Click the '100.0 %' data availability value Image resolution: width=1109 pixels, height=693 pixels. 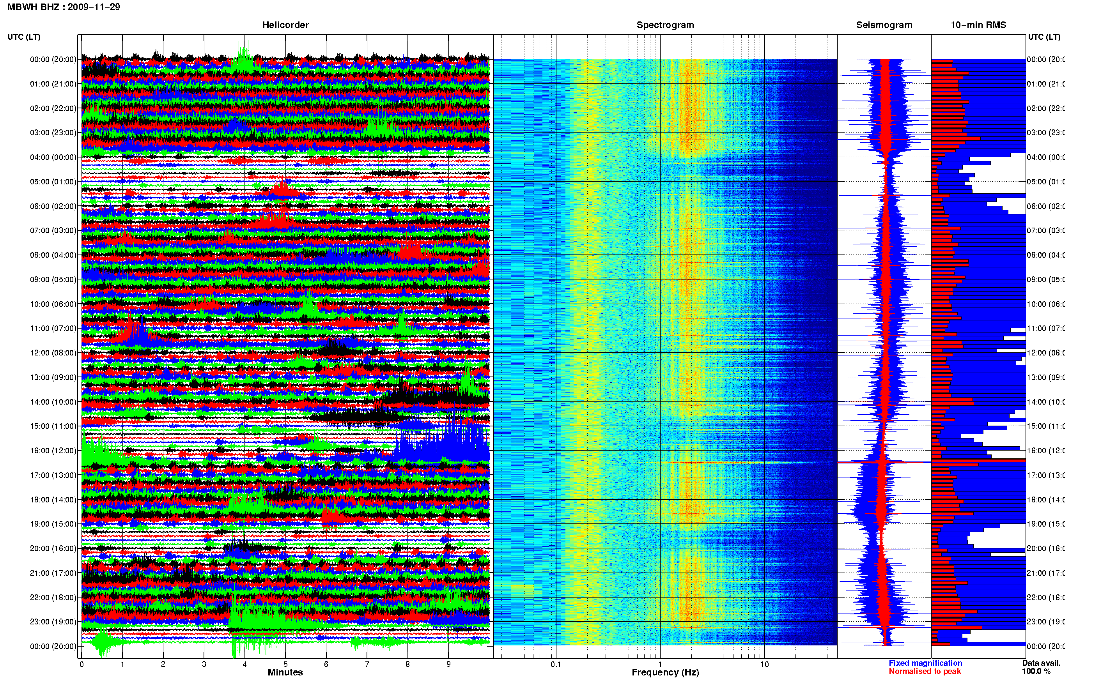point(1036,672)
